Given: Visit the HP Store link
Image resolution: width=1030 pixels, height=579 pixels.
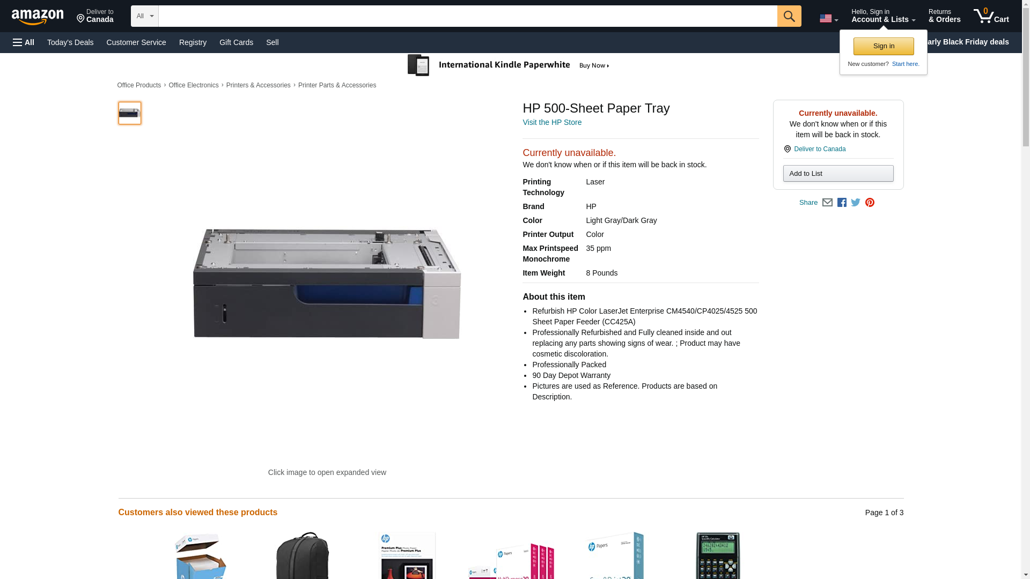Looking at the screenshot, I should (x=552, y=122).
